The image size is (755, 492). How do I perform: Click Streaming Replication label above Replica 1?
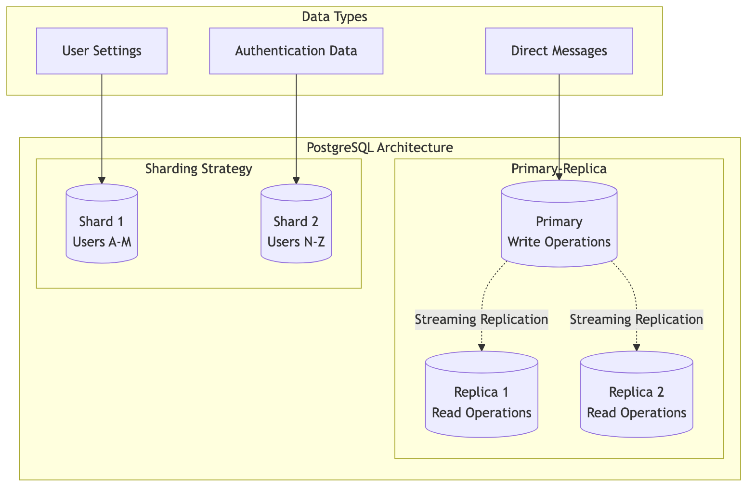482,320
